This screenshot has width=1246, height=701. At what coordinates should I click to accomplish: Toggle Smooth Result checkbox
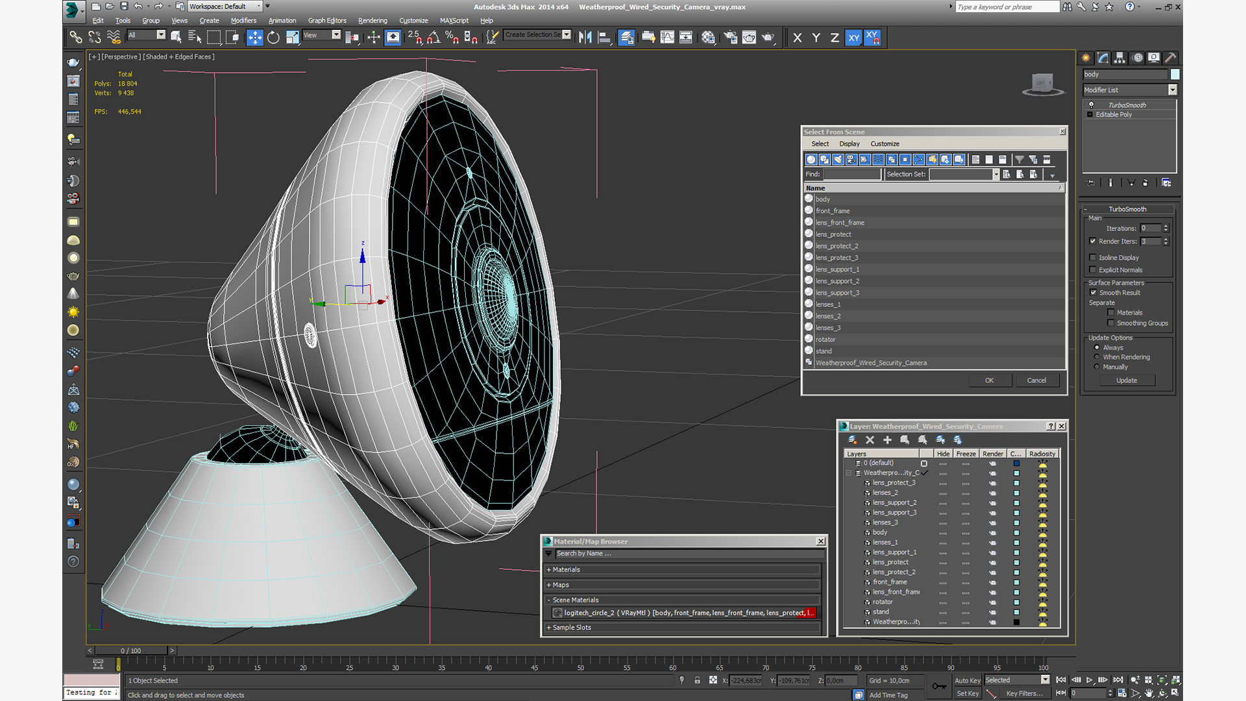(x=1093, y=293)
